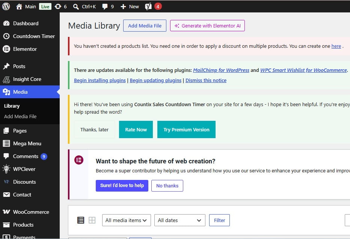Switch to list view icon
350x239 pixels.
tap(81, 220)
